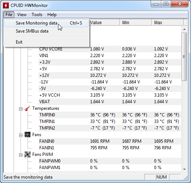
Task: Click the red thermometer Temperatures icon
Action: [28, 108]
